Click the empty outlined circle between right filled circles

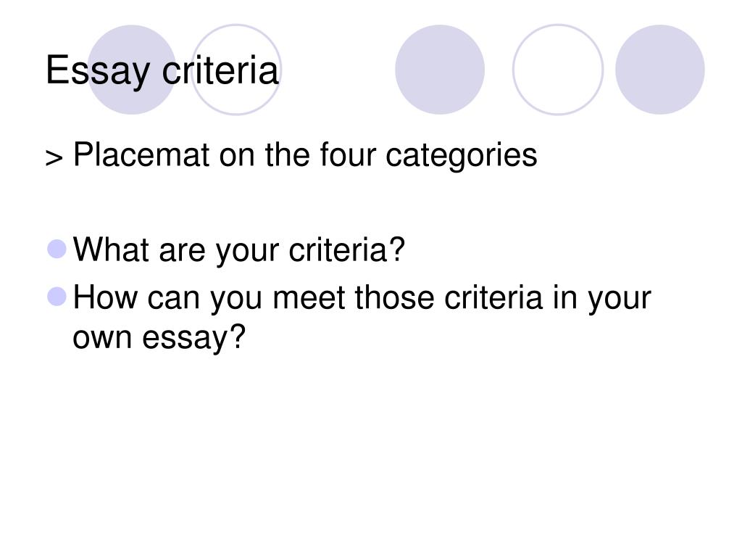coord(558,70)
